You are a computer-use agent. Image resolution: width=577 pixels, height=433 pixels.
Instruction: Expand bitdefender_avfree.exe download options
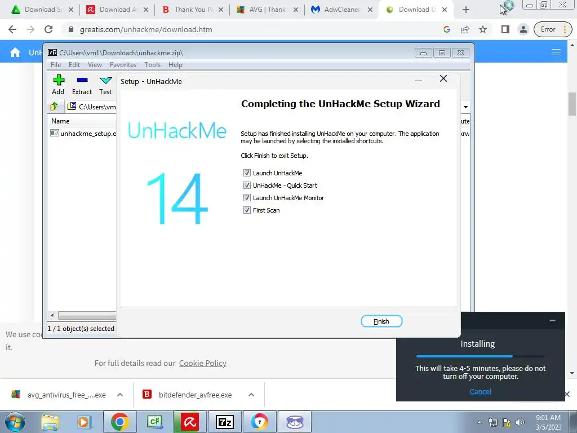[251, 395]
